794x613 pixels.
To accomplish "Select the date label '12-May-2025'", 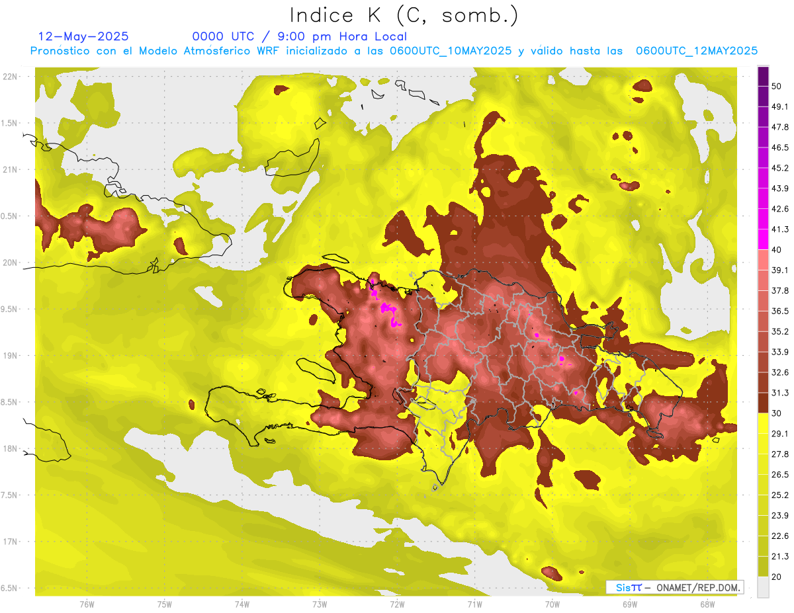I will [83, 36].
